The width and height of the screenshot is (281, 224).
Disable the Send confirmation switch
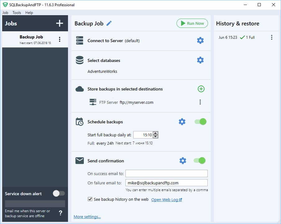pos(199,160)
